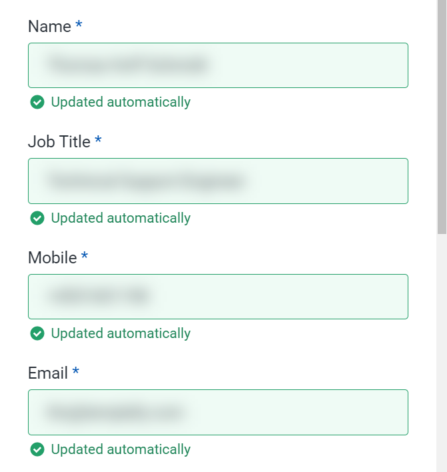The width and height of the screenshot is (447, 472).
Task: Focus the Name input field
Action: click(x=218, y=65)
